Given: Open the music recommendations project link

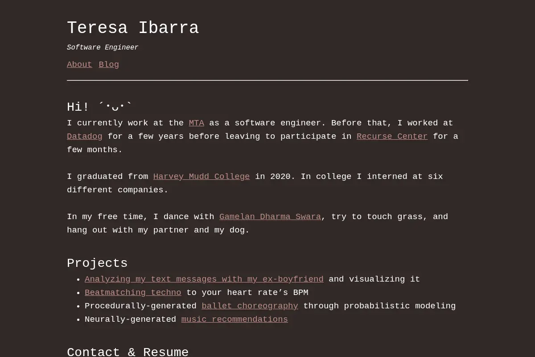Looking at the screenshot, I should point(235,320).
